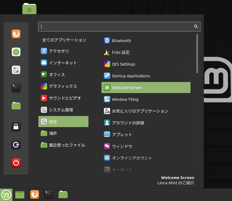The width and height of the screenshot is (232, 201).
Task: Select アクセサリ category
Action: 63,51
